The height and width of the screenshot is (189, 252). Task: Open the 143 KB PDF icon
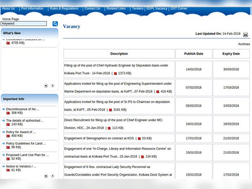8,124
